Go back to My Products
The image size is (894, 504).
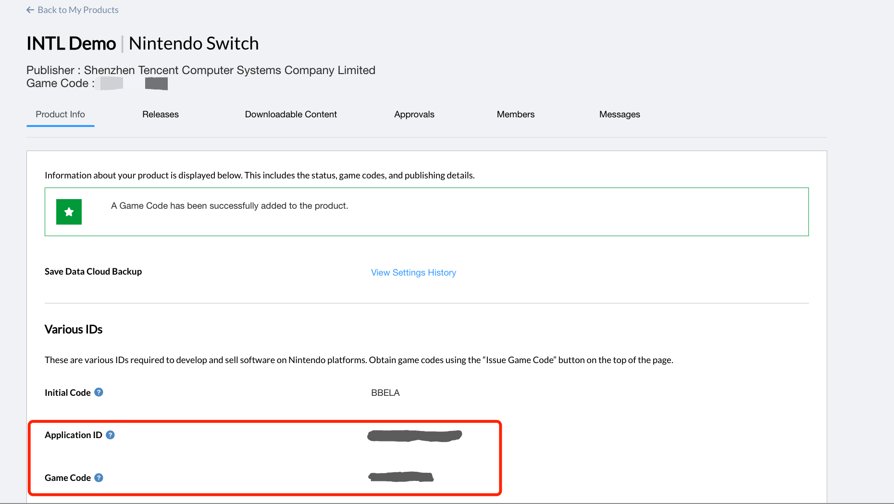[x=77, y=10]
